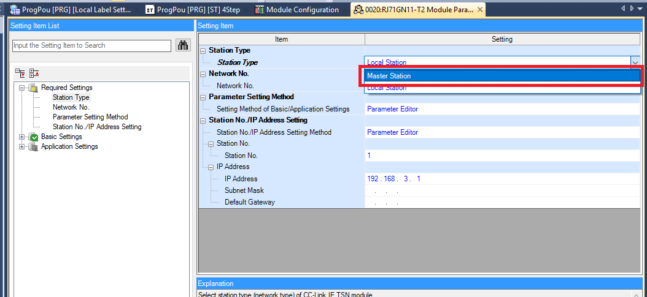Click Setting Method of Basic/Application Settings label
Image resolution: width=647 pixels, height=297 pixels.
pyautogui.click(x=283, y=109)
